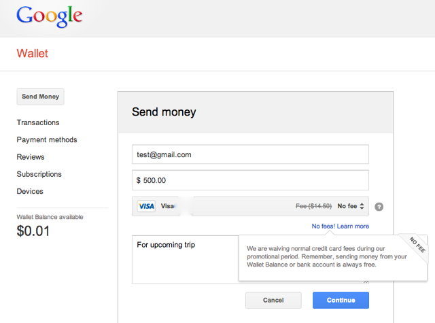Screen dimensions: 435x323
Task: Click the Send Money sidebar button
Action: point(40,97)
